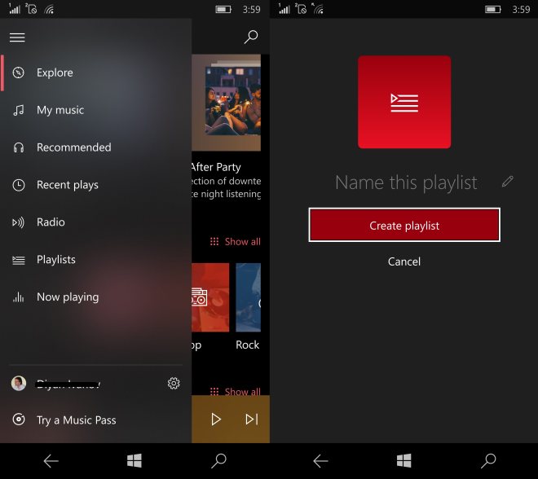Click the pencil edit icon beside playlist name
The image size is (538, 479).
[x=508, y=182]
